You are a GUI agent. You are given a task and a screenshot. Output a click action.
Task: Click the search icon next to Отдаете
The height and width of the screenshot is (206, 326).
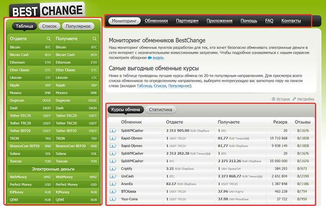[x=48, y=39]
